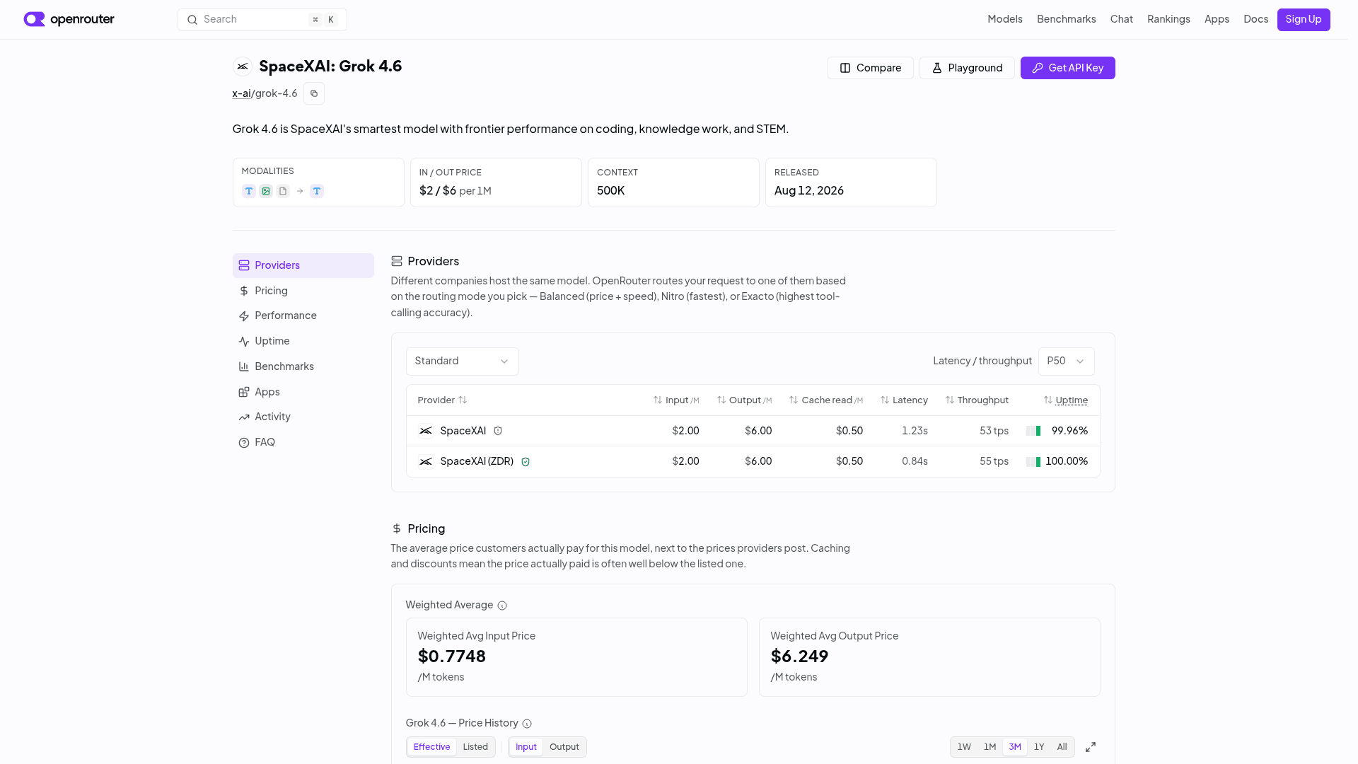Show Output price history
This screenshot has height=764, width=1358.
point(564,747)
